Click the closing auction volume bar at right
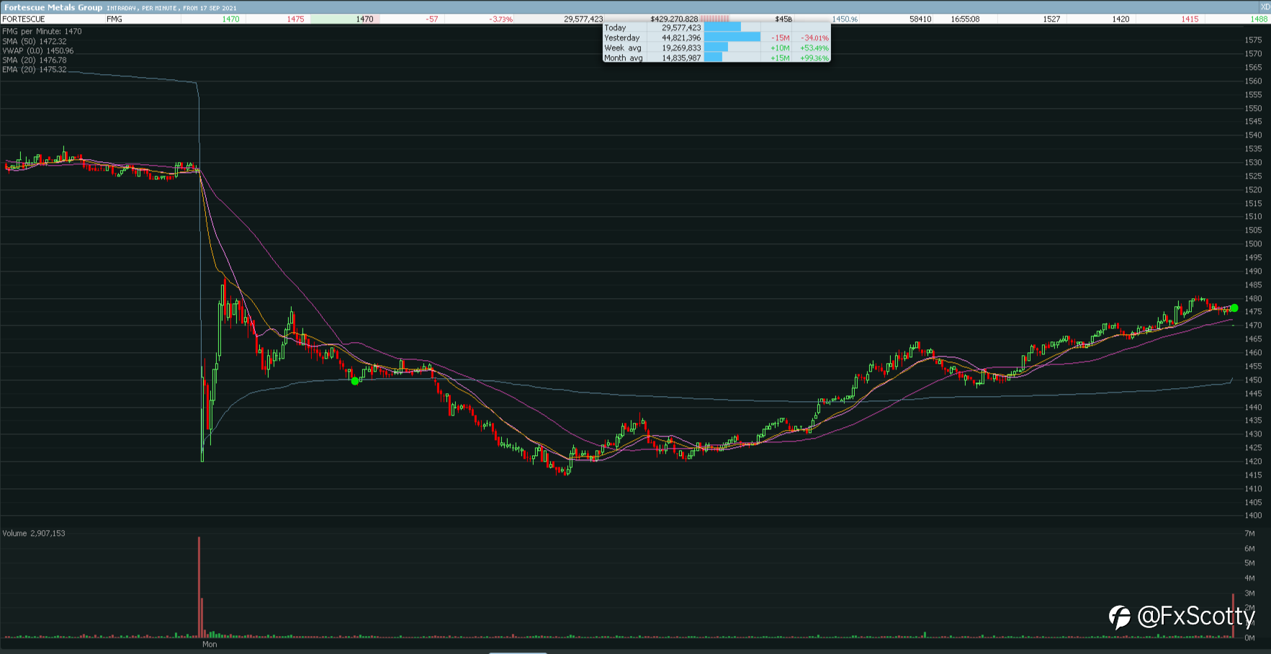The height and width of the screenshot is (654, 1271). click(1233, 615)
